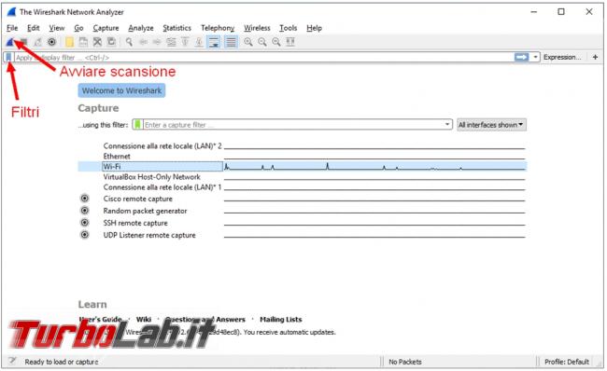Open the Wiki link
The image size is (607, 371).
tap(144, 319)
